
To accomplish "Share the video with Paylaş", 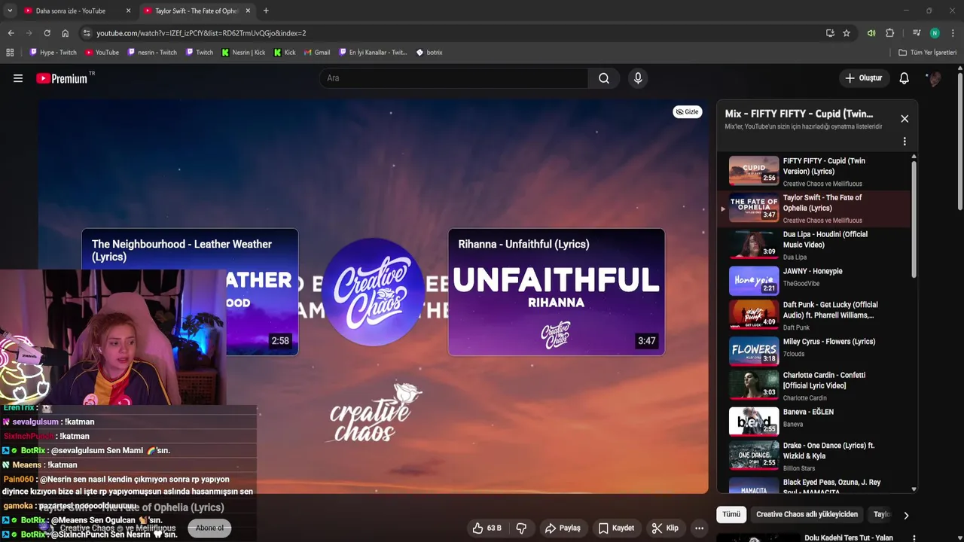I will pos(563,528).
